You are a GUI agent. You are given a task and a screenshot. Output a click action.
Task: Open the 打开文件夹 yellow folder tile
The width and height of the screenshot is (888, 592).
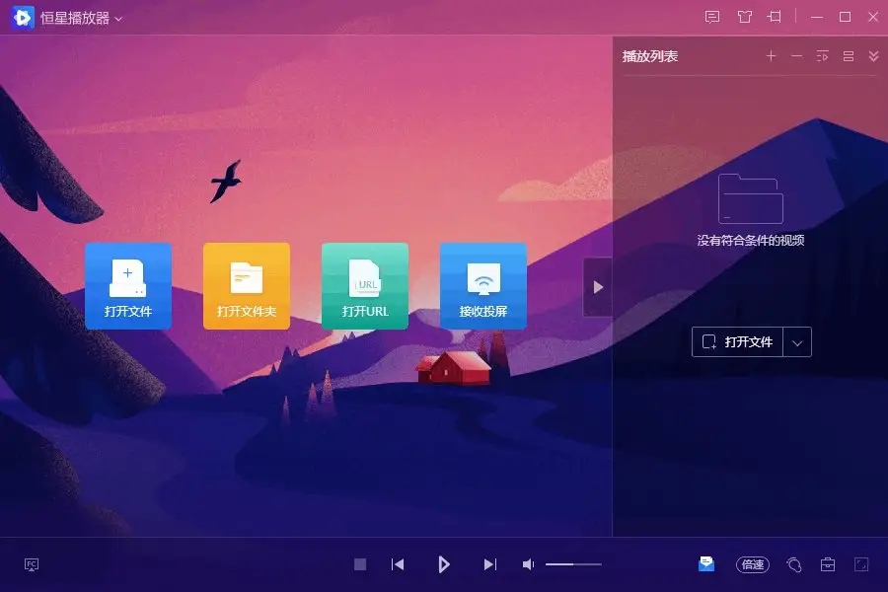coord(247,286)
